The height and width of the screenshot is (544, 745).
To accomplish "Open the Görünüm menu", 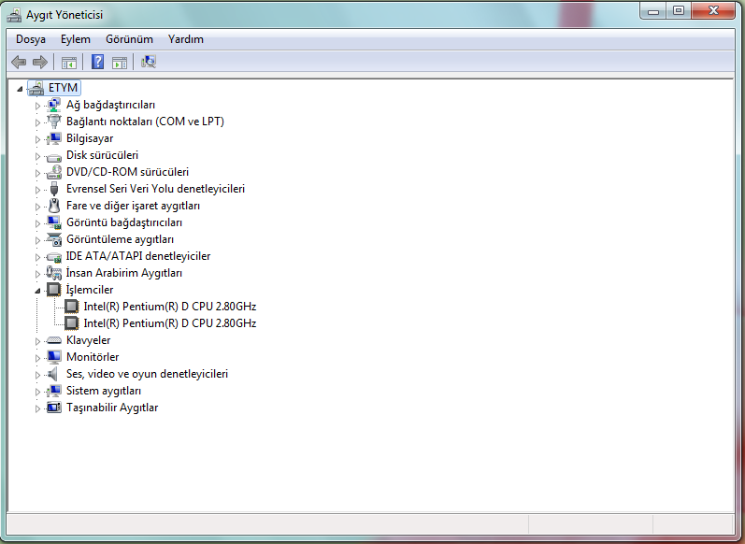I will (129, 39).
